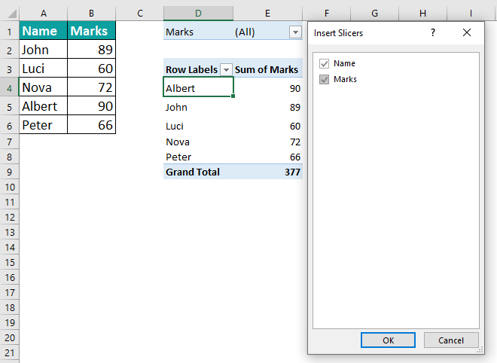Open the Marks (All) filter dropdown

(x=295, y=32)
